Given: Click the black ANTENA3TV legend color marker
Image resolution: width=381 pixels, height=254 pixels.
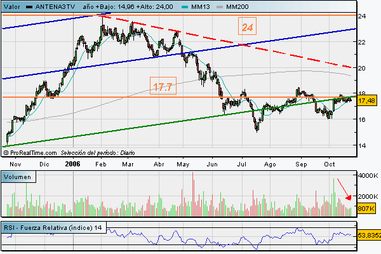Looking at the screenshot, I should (29, 7).
